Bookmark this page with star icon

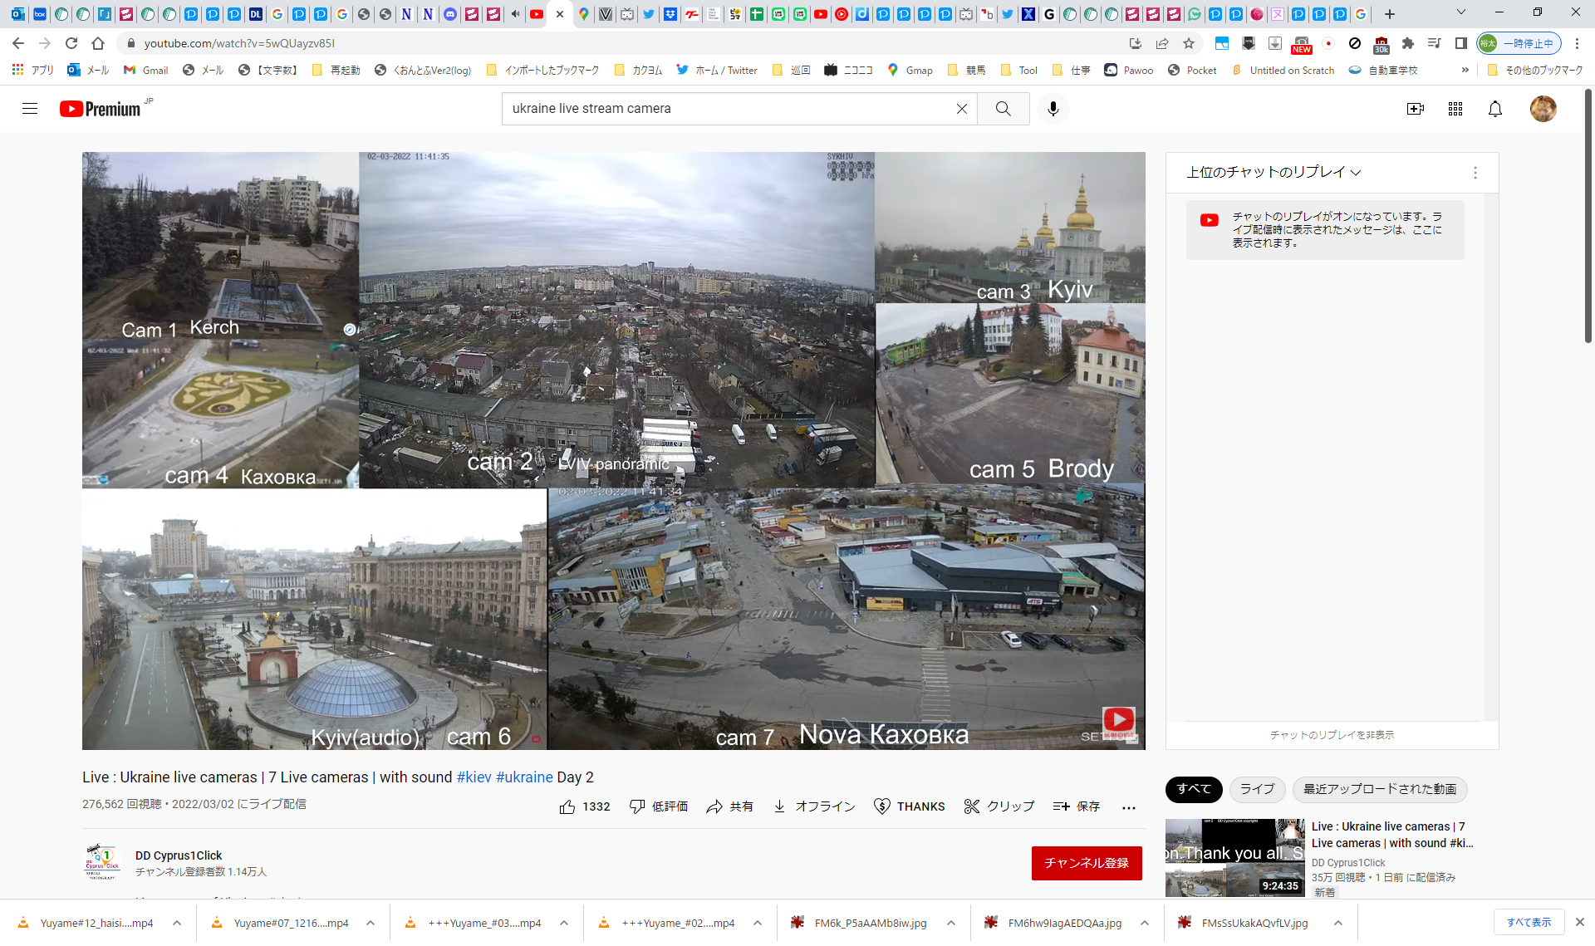(x=1189, y=43)
